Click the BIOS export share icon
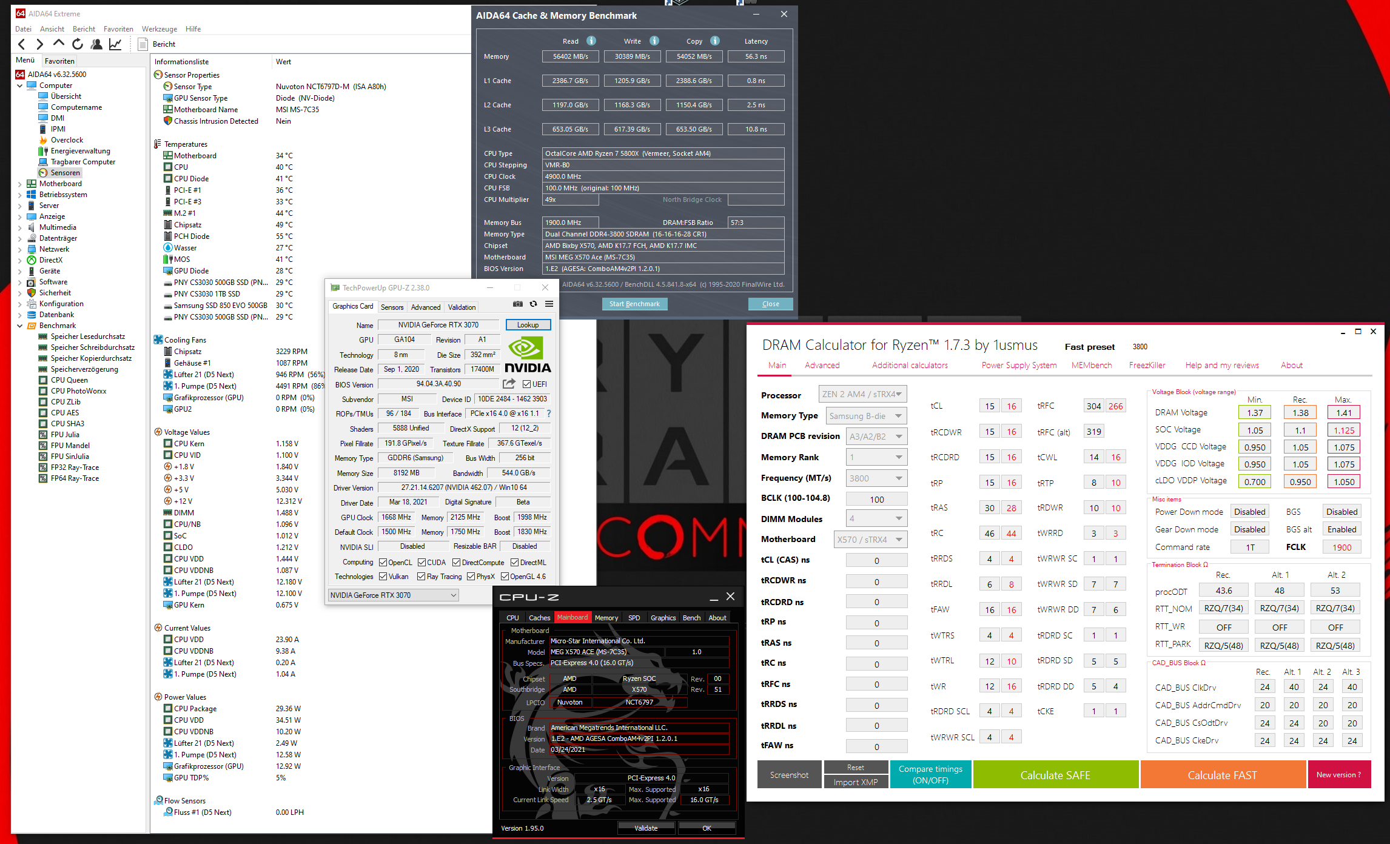Screen dimensions: 1390x844 tap(509, 384)
